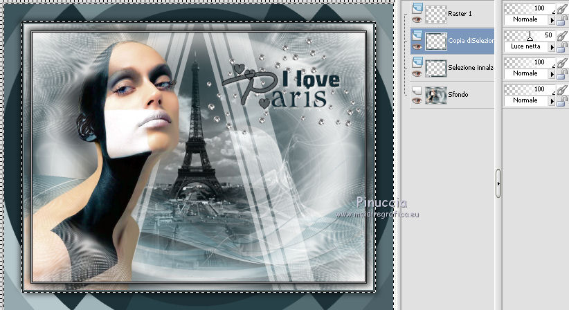Hide the Raster 1 layer using eye icon
Screen dimensions: 569x310
click(x=417, y=19)
